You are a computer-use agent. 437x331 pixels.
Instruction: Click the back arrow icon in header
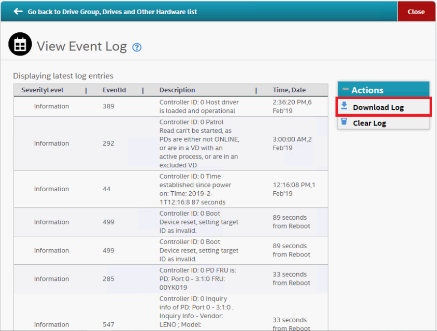coord(18,11)
